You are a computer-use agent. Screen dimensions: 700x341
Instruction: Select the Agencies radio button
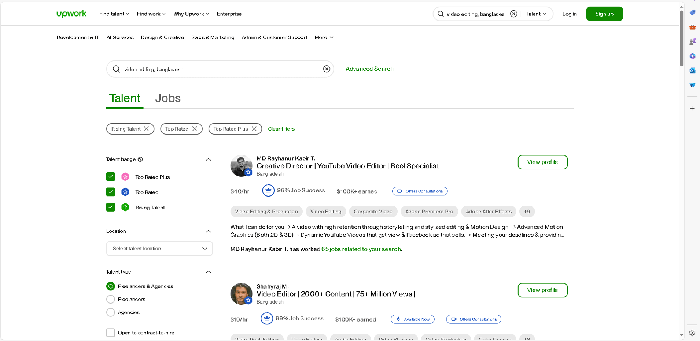pos(111,312)
